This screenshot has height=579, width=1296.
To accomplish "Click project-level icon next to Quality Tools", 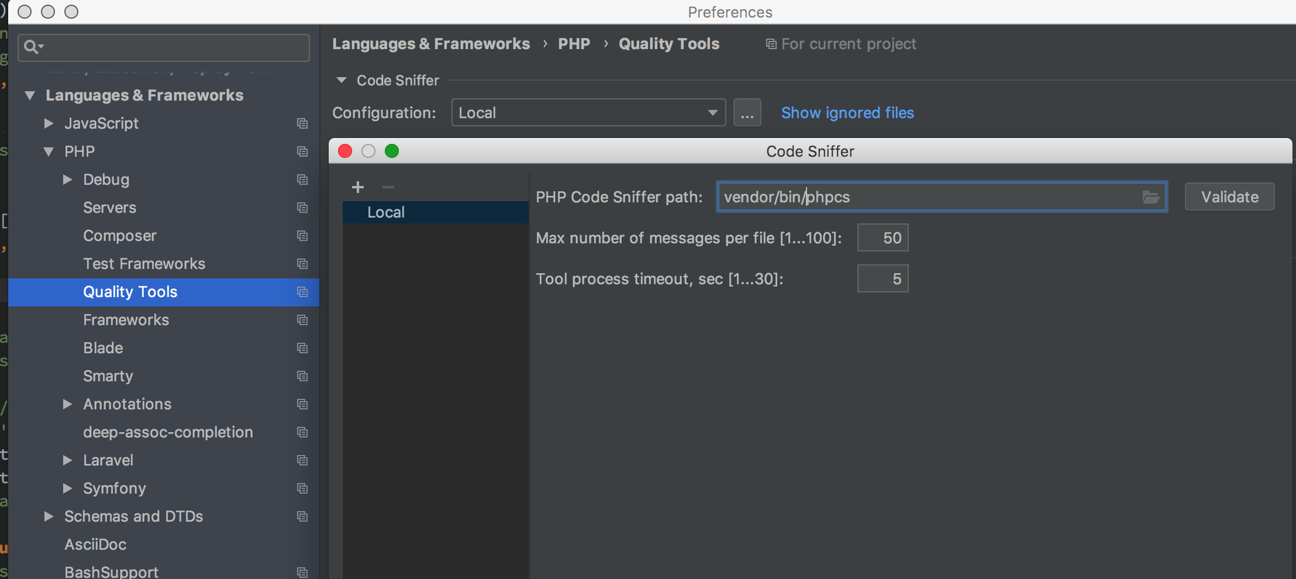I will pos(302,292).
